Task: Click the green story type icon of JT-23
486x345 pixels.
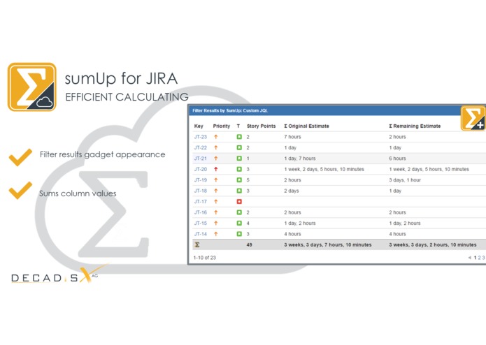Action: [239, 137]
